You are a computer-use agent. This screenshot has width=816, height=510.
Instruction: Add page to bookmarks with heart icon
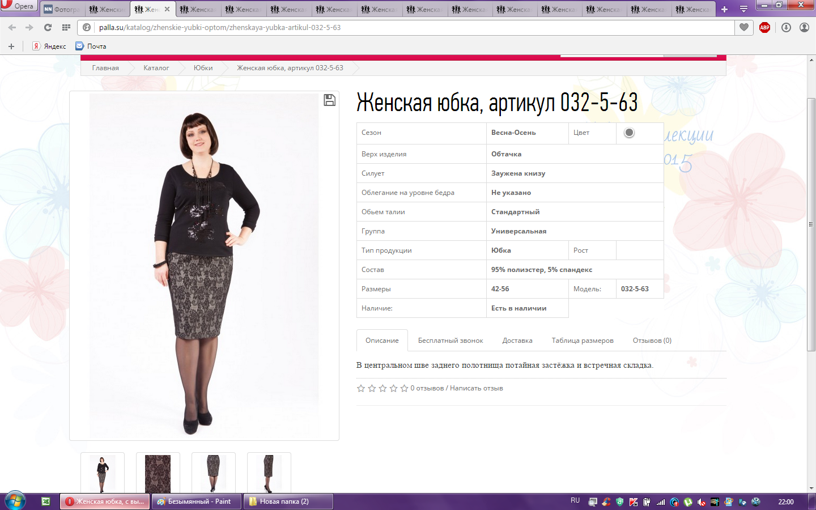pyautogui.click(x=744, y=27)
